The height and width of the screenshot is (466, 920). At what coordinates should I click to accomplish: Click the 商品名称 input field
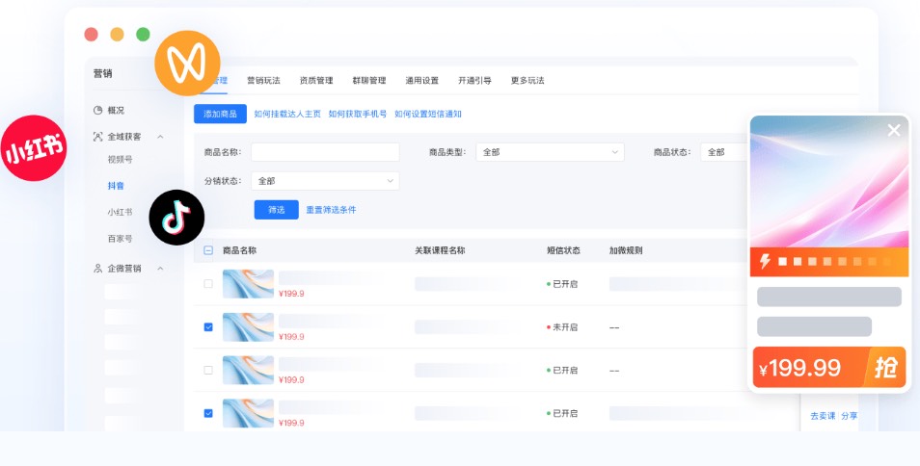[x=325, y=152]
